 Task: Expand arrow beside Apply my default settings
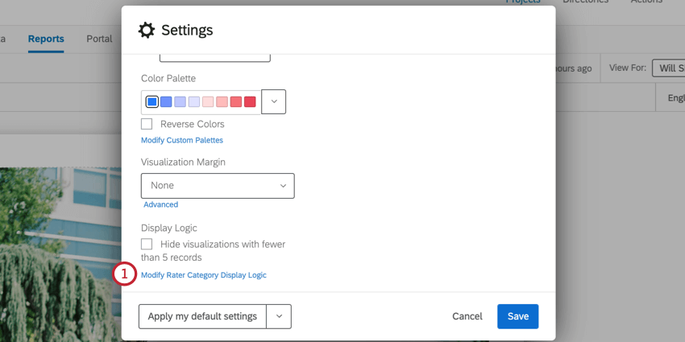[x=279, y=316]
